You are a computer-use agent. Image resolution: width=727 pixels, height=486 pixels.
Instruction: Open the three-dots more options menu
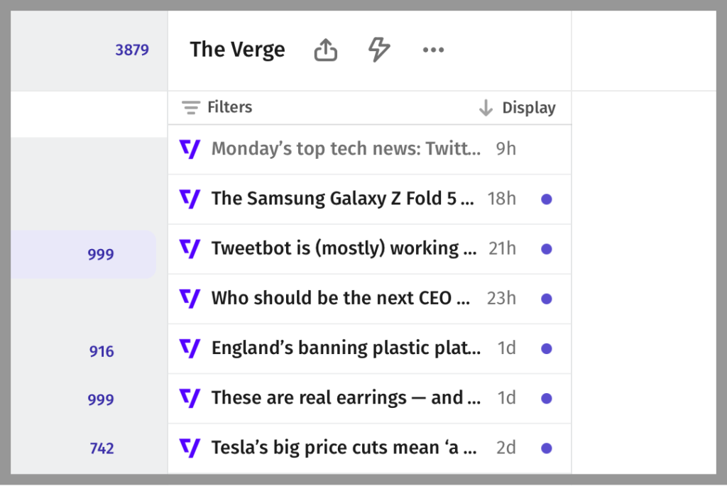pyautogui.click(x=433, y=50)
